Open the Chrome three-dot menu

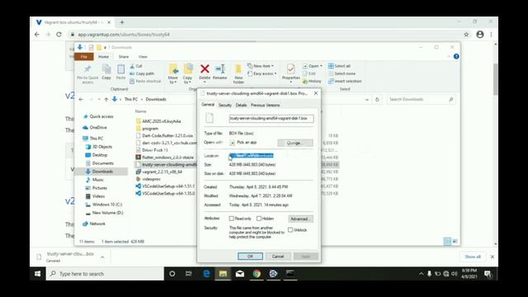click(x=492, y=35)
